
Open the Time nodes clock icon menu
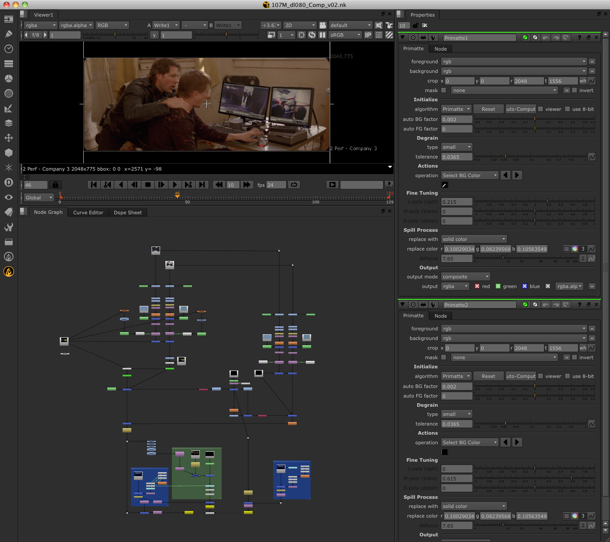9,49
